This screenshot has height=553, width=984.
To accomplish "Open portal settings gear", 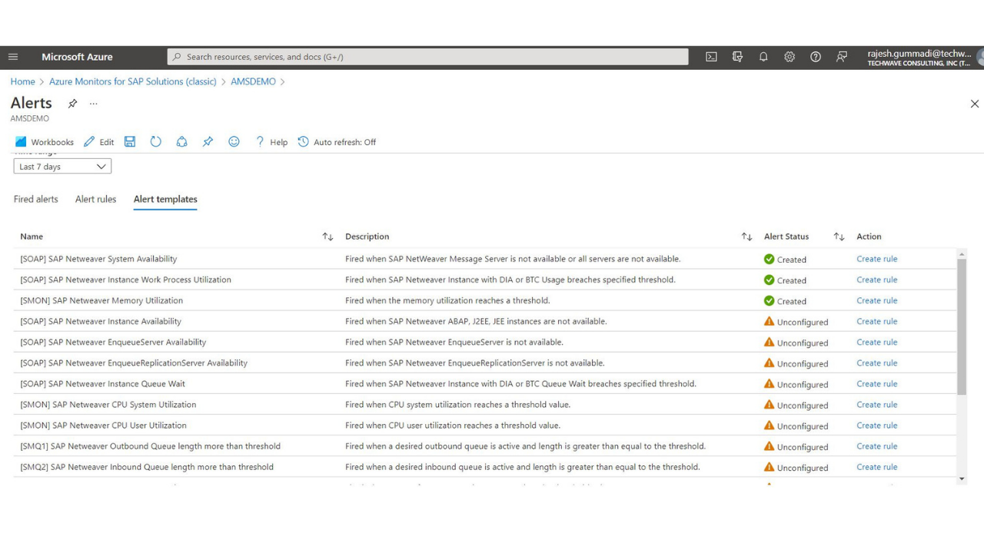I will [790, 57].
